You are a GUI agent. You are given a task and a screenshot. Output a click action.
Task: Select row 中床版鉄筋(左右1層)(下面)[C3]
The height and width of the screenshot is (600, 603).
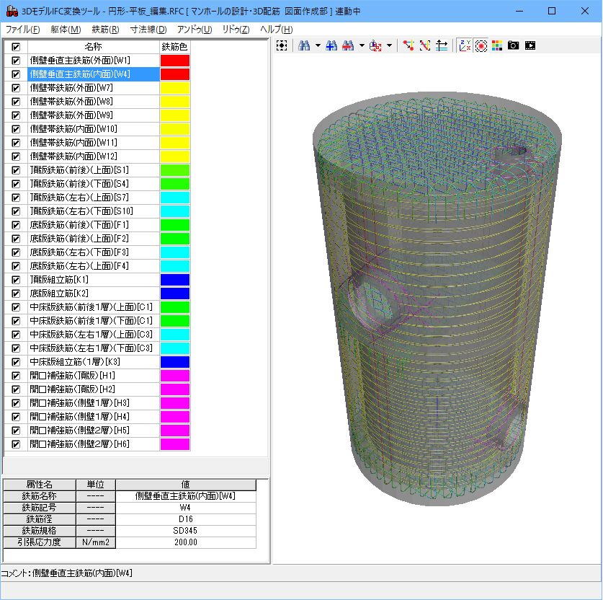94,348
